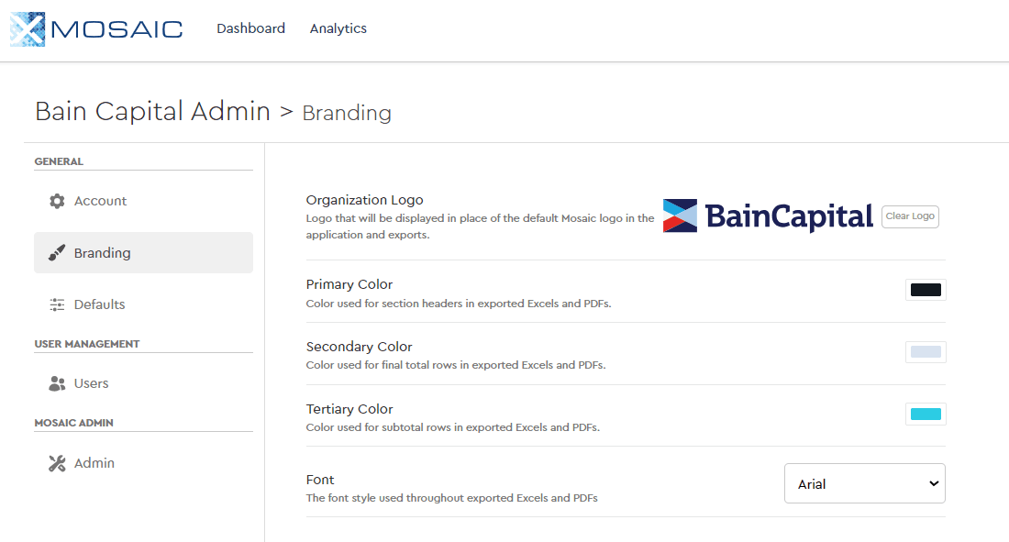Open the Defaults settings label

pos(100,304)
